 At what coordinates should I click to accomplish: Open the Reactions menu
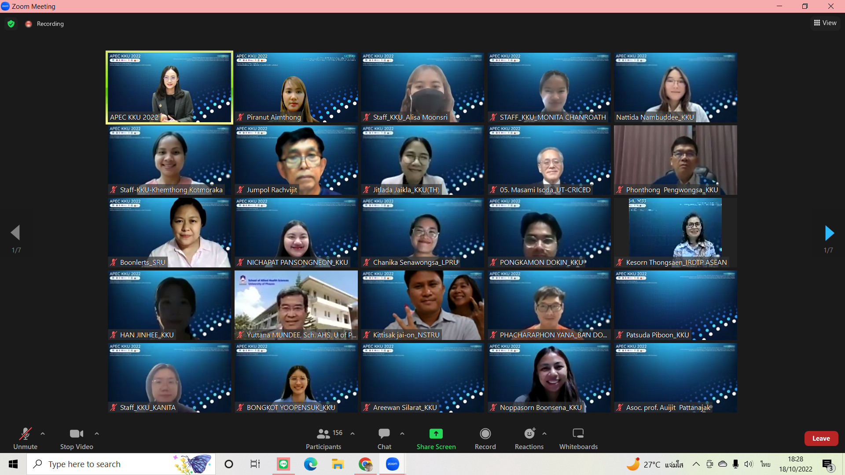coord(529,438)
